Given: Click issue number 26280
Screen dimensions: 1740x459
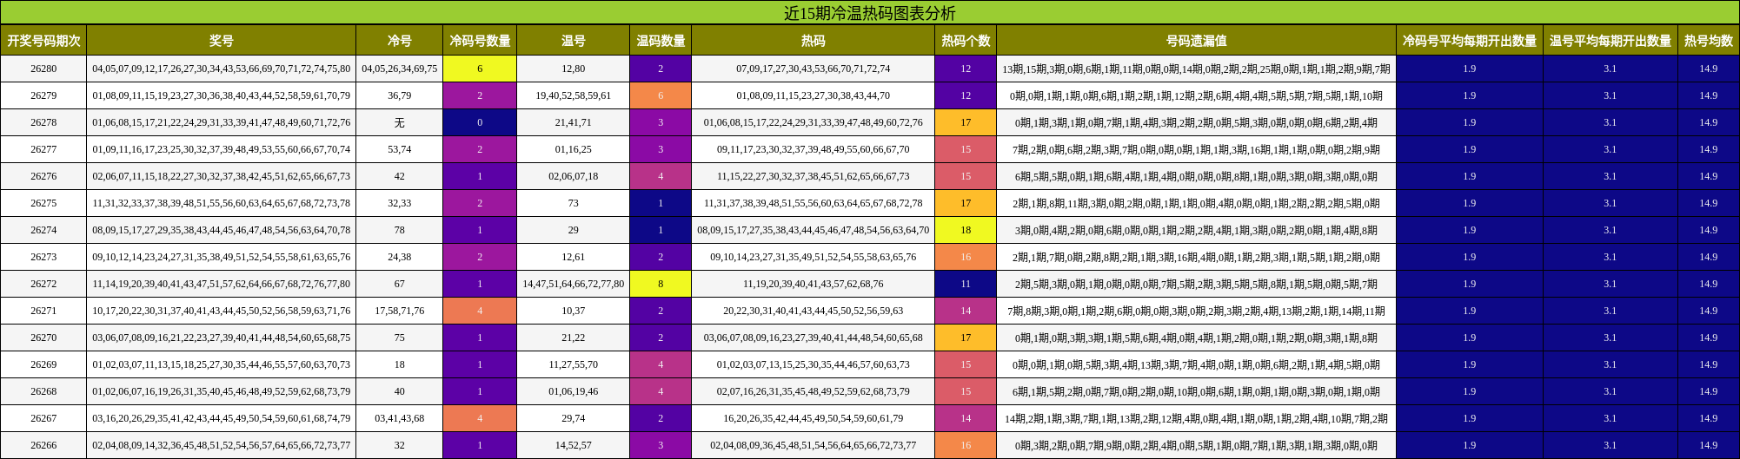Looking at the screenshot, I should pyautogui.click(x=43, y=69).
